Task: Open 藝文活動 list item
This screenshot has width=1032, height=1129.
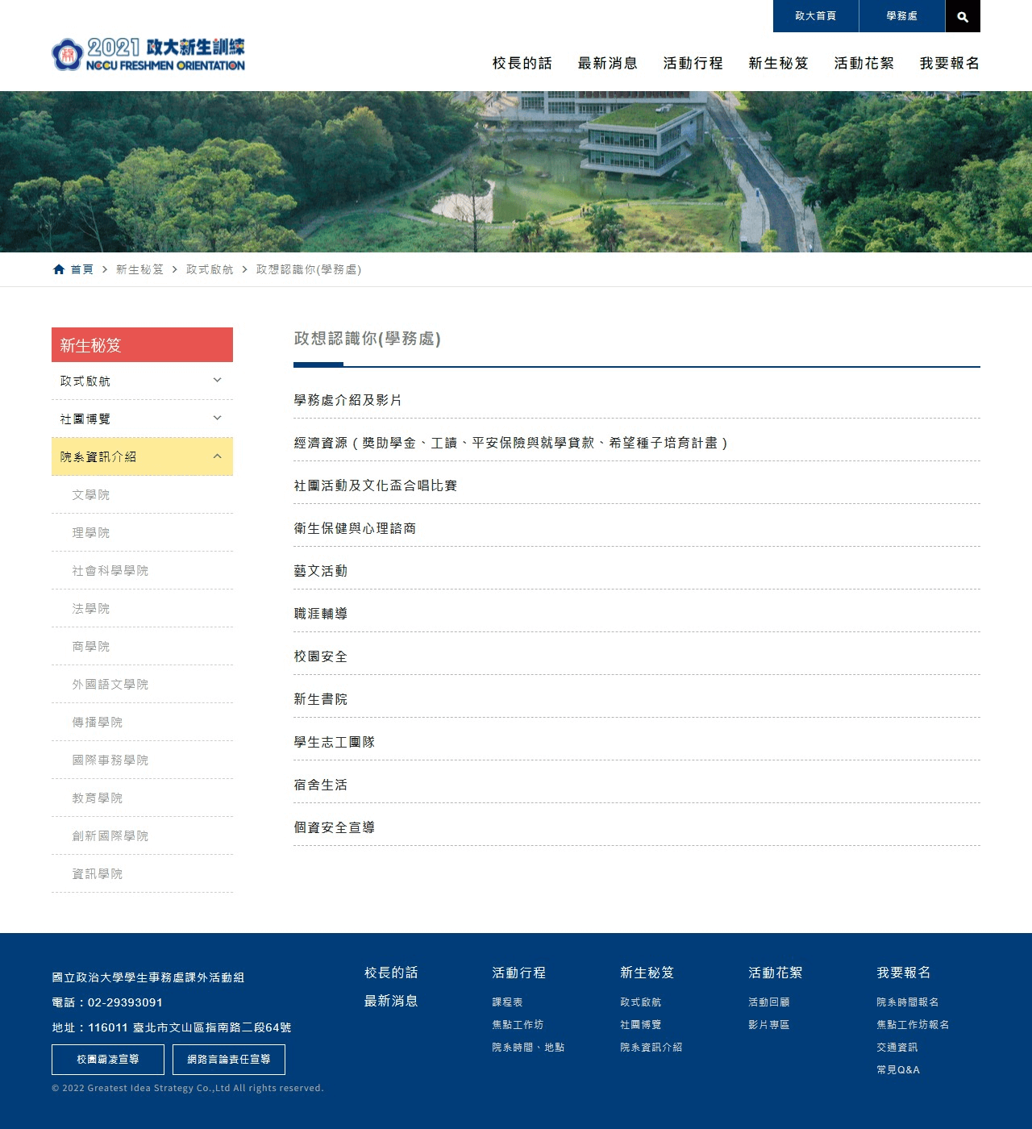Action: pos(637,571)
